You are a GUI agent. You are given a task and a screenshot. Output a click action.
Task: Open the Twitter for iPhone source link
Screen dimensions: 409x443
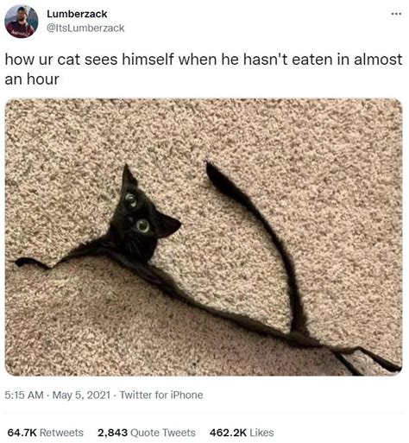[x=161, y=395]
